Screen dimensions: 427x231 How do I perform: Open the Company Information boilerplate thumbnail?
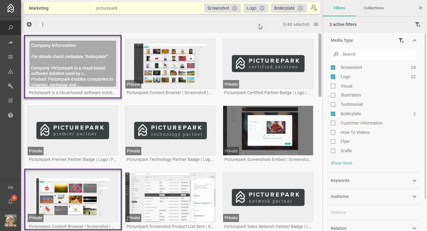[x=72, y=64]
